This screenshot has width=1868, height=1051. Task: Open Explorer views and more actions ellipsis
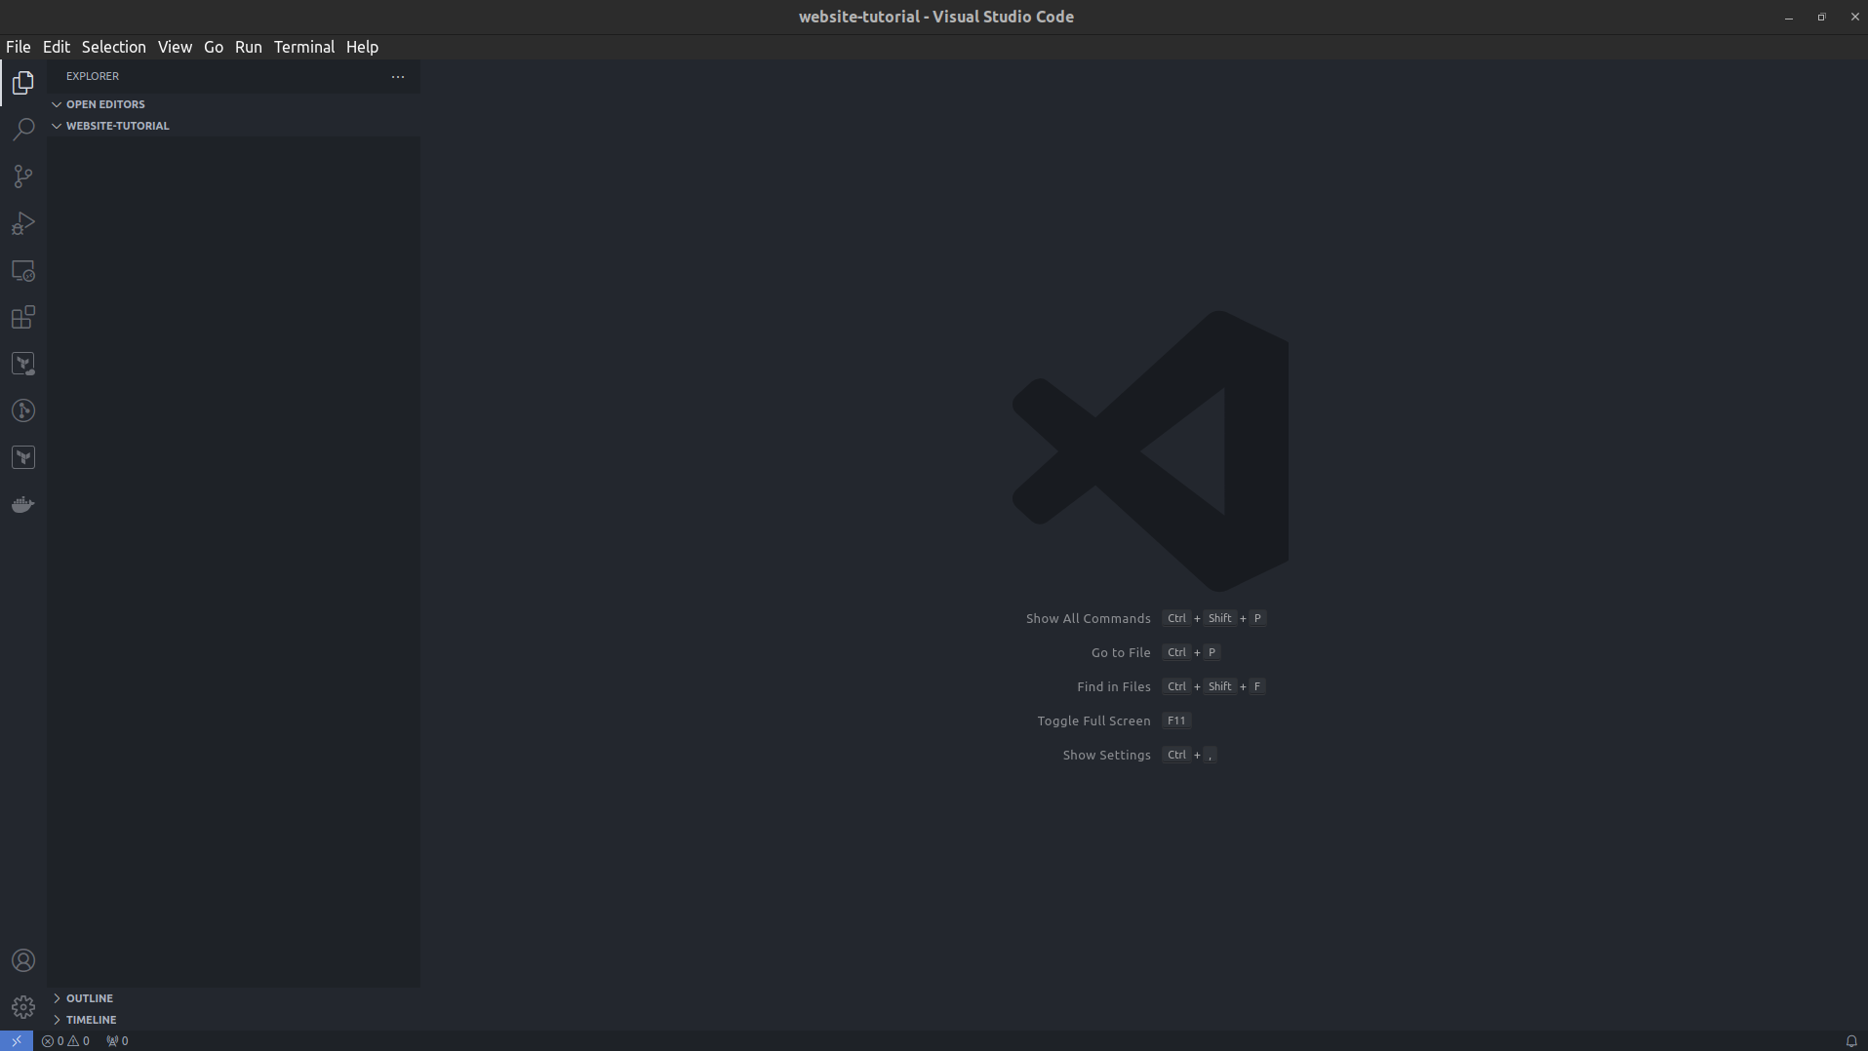click(x=398, y=76)
